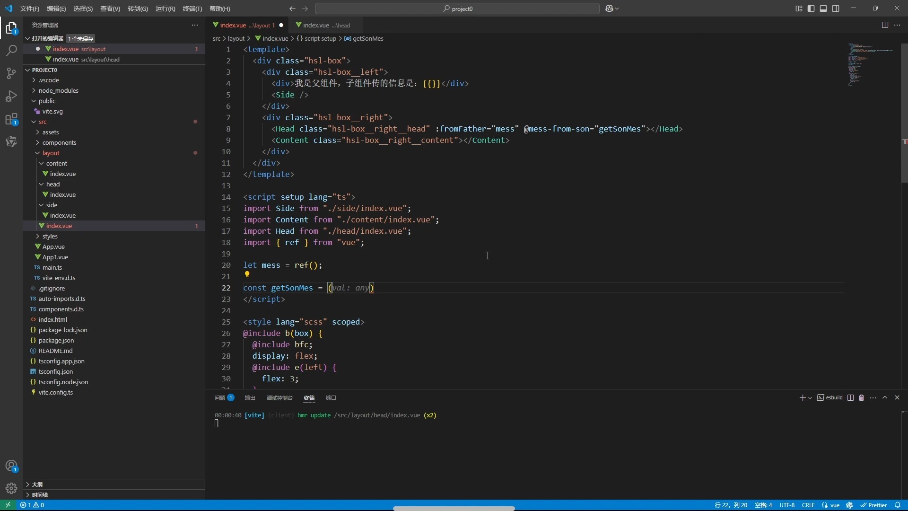Click the Prettier status bar button
Image resolution: width=908 pixels, height=511 pixels.
873,505
